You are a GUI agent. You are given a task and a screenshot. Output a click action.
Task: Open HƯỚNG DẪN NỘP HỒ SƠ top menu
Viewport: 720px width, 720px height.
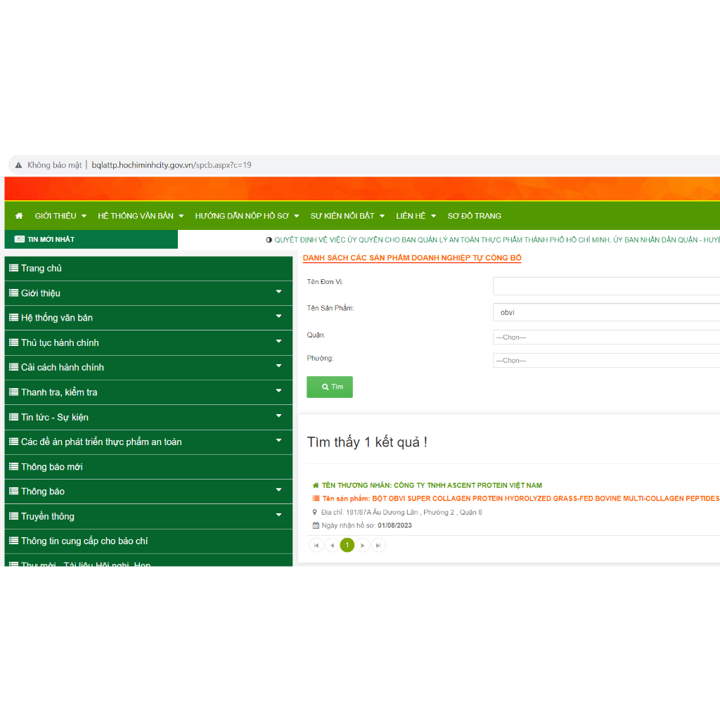pyautogui.click(x=247, y=216)
